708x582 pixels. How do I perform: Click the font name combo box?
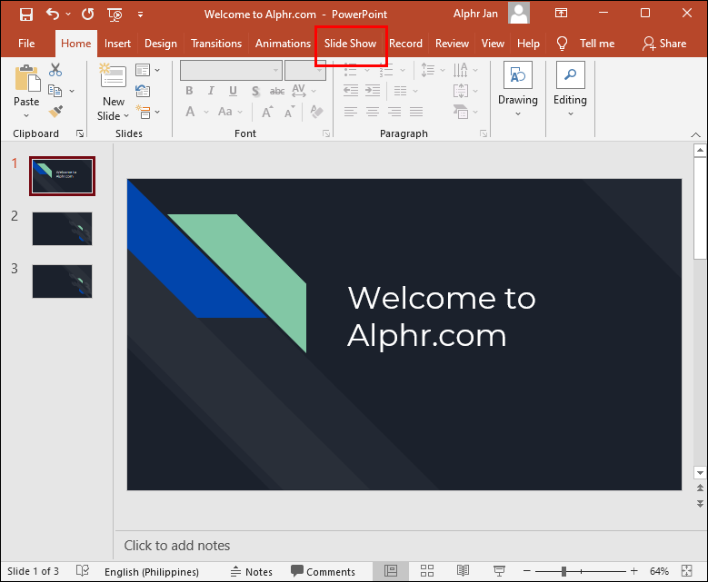(x=231, y=71)
